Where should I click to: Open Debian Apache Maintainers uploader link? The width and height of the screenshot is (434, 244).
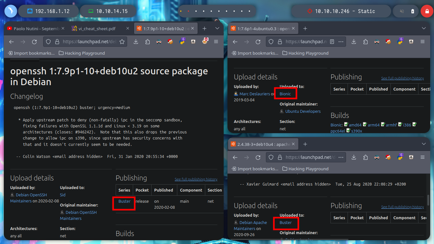(x=250, y=226)
